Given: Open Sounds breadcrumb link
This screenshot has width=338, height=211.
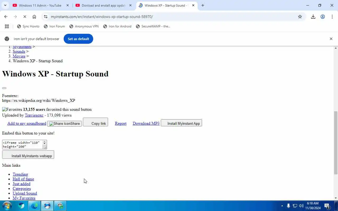Looking at the screenshot, I should (x=19, y=51).
